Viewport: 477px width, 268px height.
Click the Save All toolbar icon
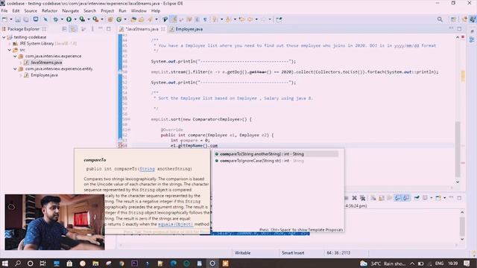(26, 19)
